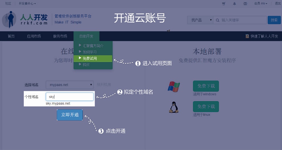The height and width of the screenshot is (150, 282).
Task: Open the messages envelope icon
Action: coord(245,4)
